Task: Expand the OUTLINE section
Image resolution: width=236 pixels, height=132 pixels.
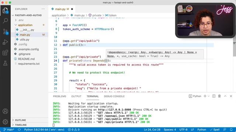Action: (x=20, y=120)
